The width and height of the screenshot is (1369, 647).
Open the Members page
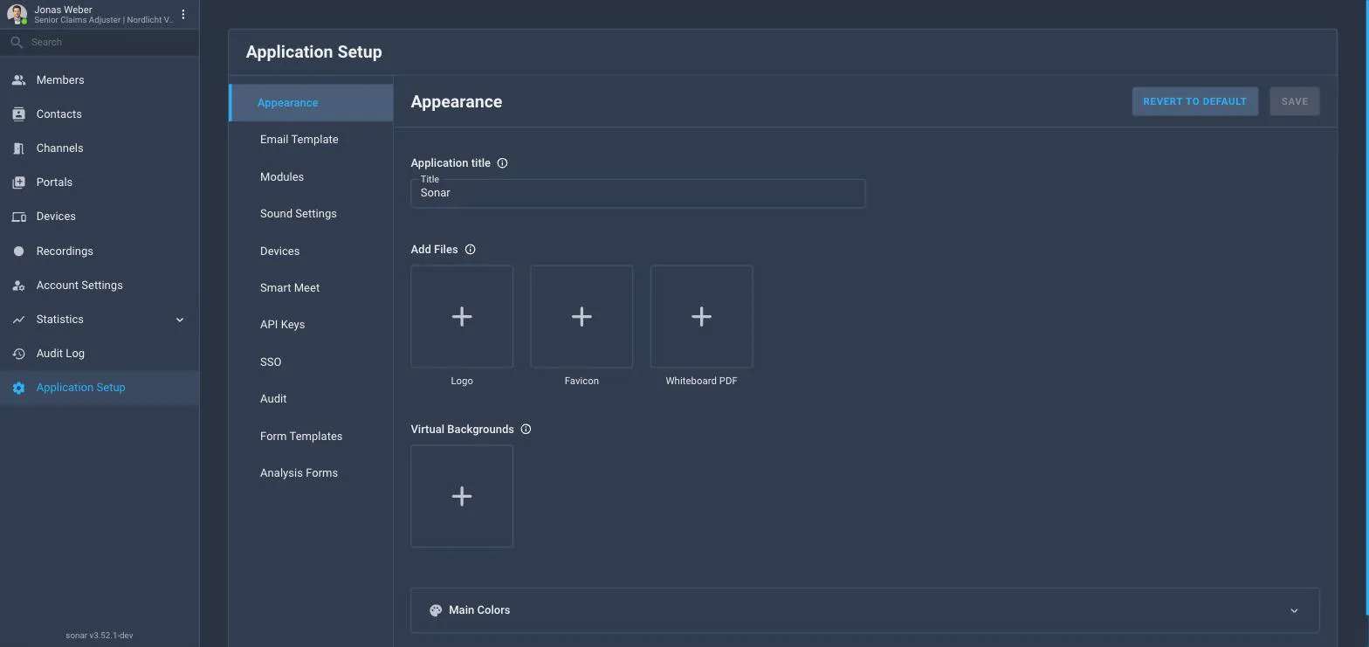100,80
